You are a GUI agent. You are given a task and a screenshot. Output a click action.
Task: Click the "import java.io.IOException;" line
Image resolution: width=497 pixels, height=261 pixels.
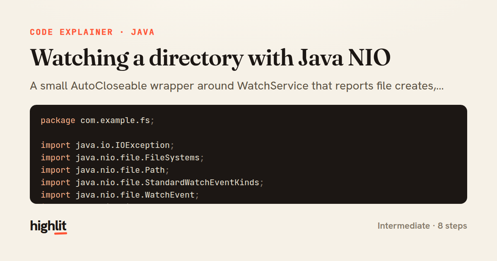tap(108, 145)
